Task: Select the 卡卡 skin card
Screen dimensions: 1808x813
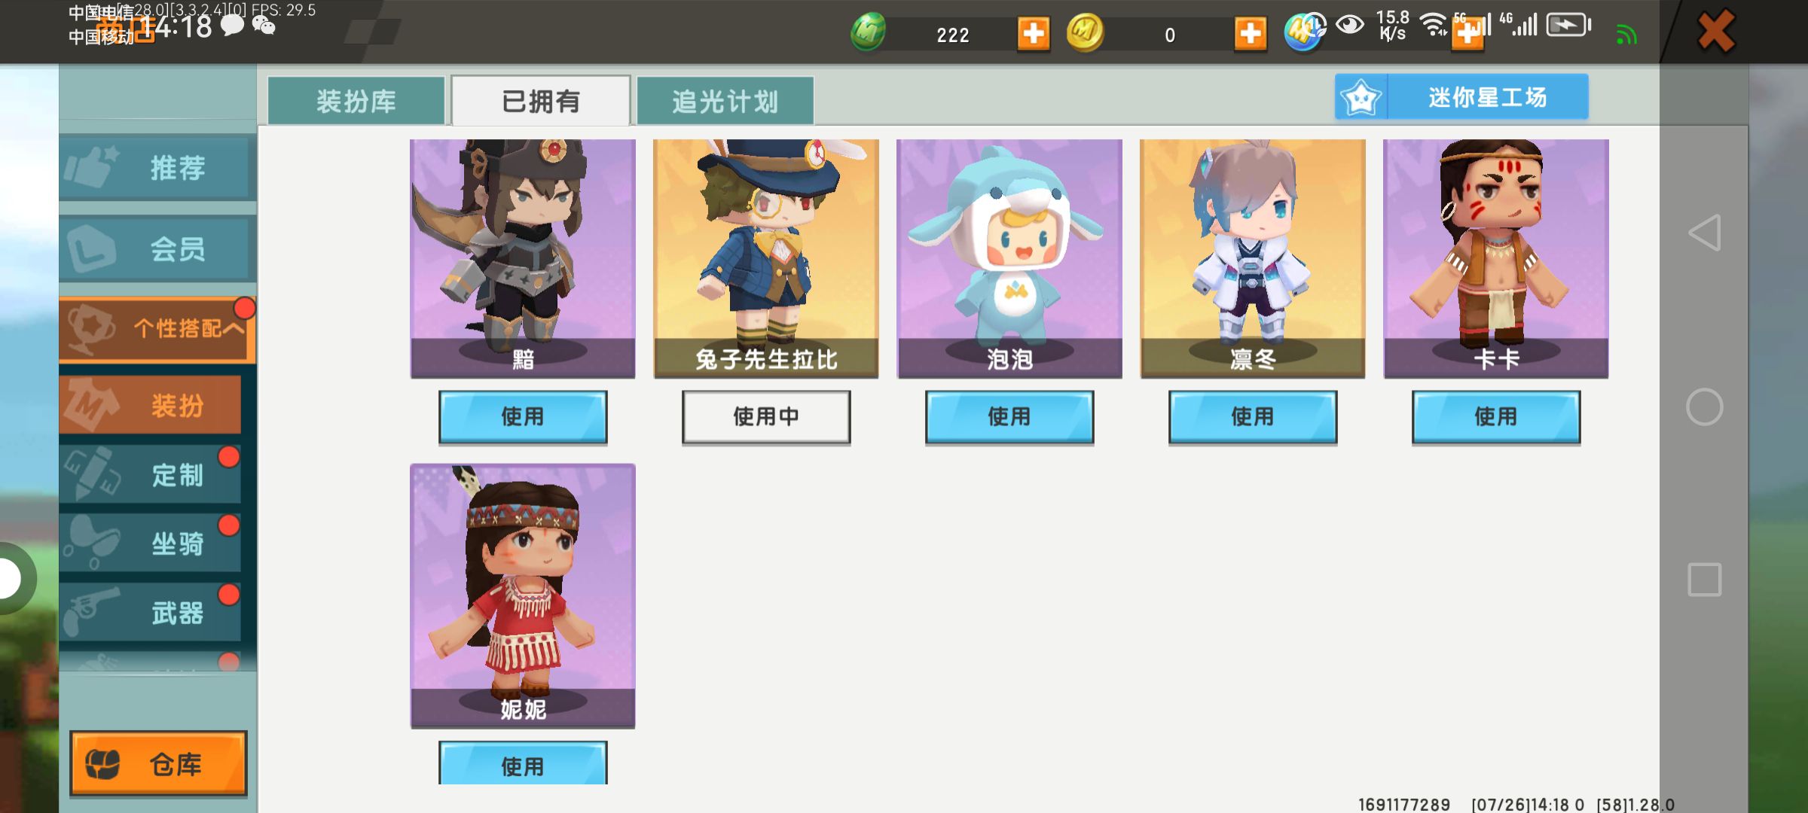Action: [1496, 258]
